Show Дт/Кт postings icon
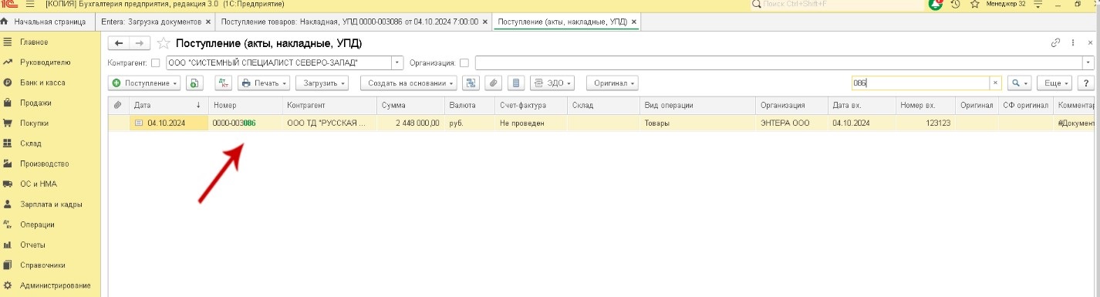This screenshot has width=1100, height=297. click(x=223, y=83)
